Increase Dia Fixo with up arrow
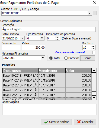 [93, 46]
